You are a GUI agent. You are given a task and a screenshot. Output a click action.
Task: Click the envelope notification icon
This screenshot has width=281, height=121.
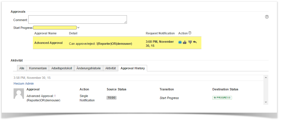[x=180, y=42]
